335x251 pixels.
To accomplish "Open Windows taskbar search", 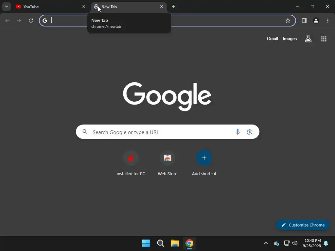I will point(160,243).
